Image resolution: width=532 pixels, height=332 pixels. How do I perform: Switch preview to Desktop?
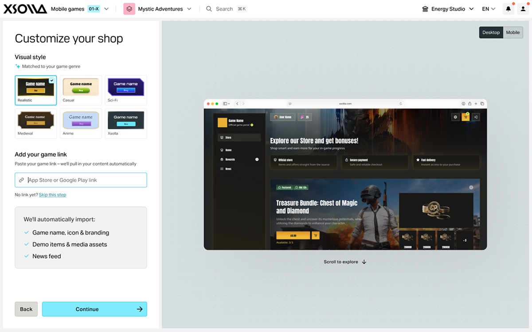click(x=491, y=32)
